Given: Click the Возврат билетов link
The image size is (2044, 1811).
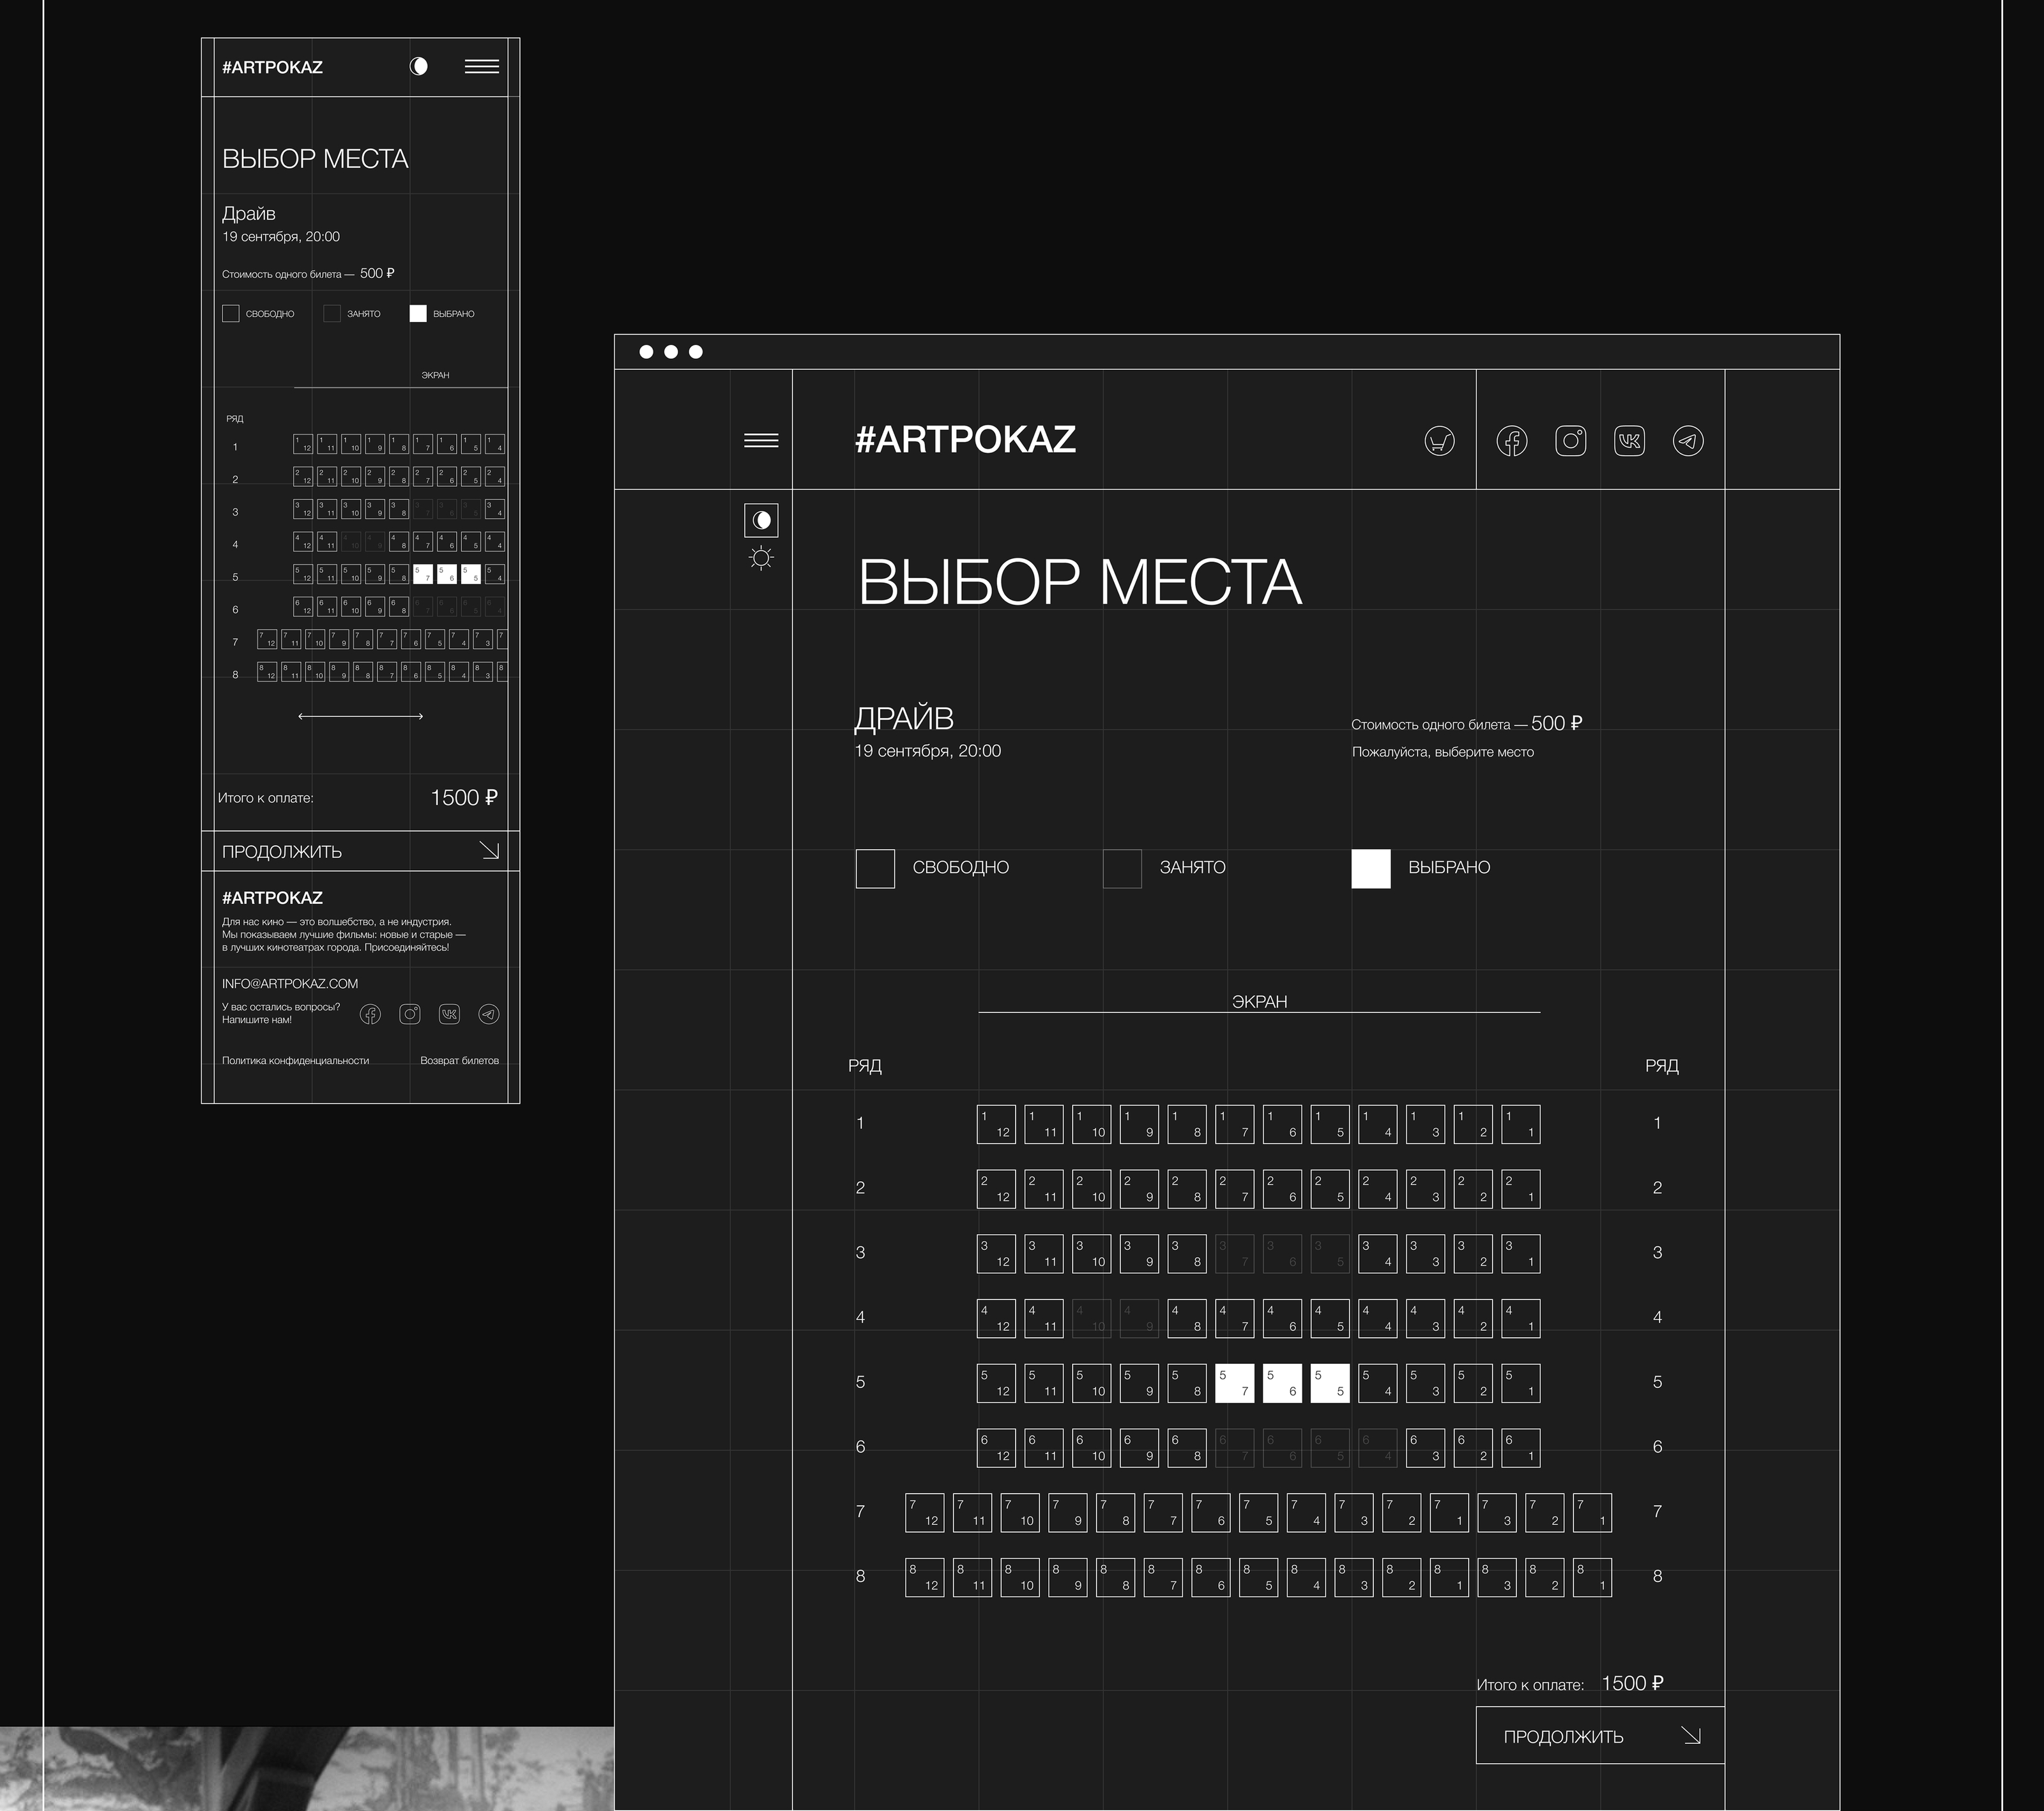Looking at the screenshot, I should click(459, 1060).
